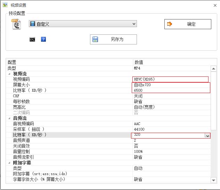Click the MP4 type value
Viewport: 220px width, 190px height.
137,68
